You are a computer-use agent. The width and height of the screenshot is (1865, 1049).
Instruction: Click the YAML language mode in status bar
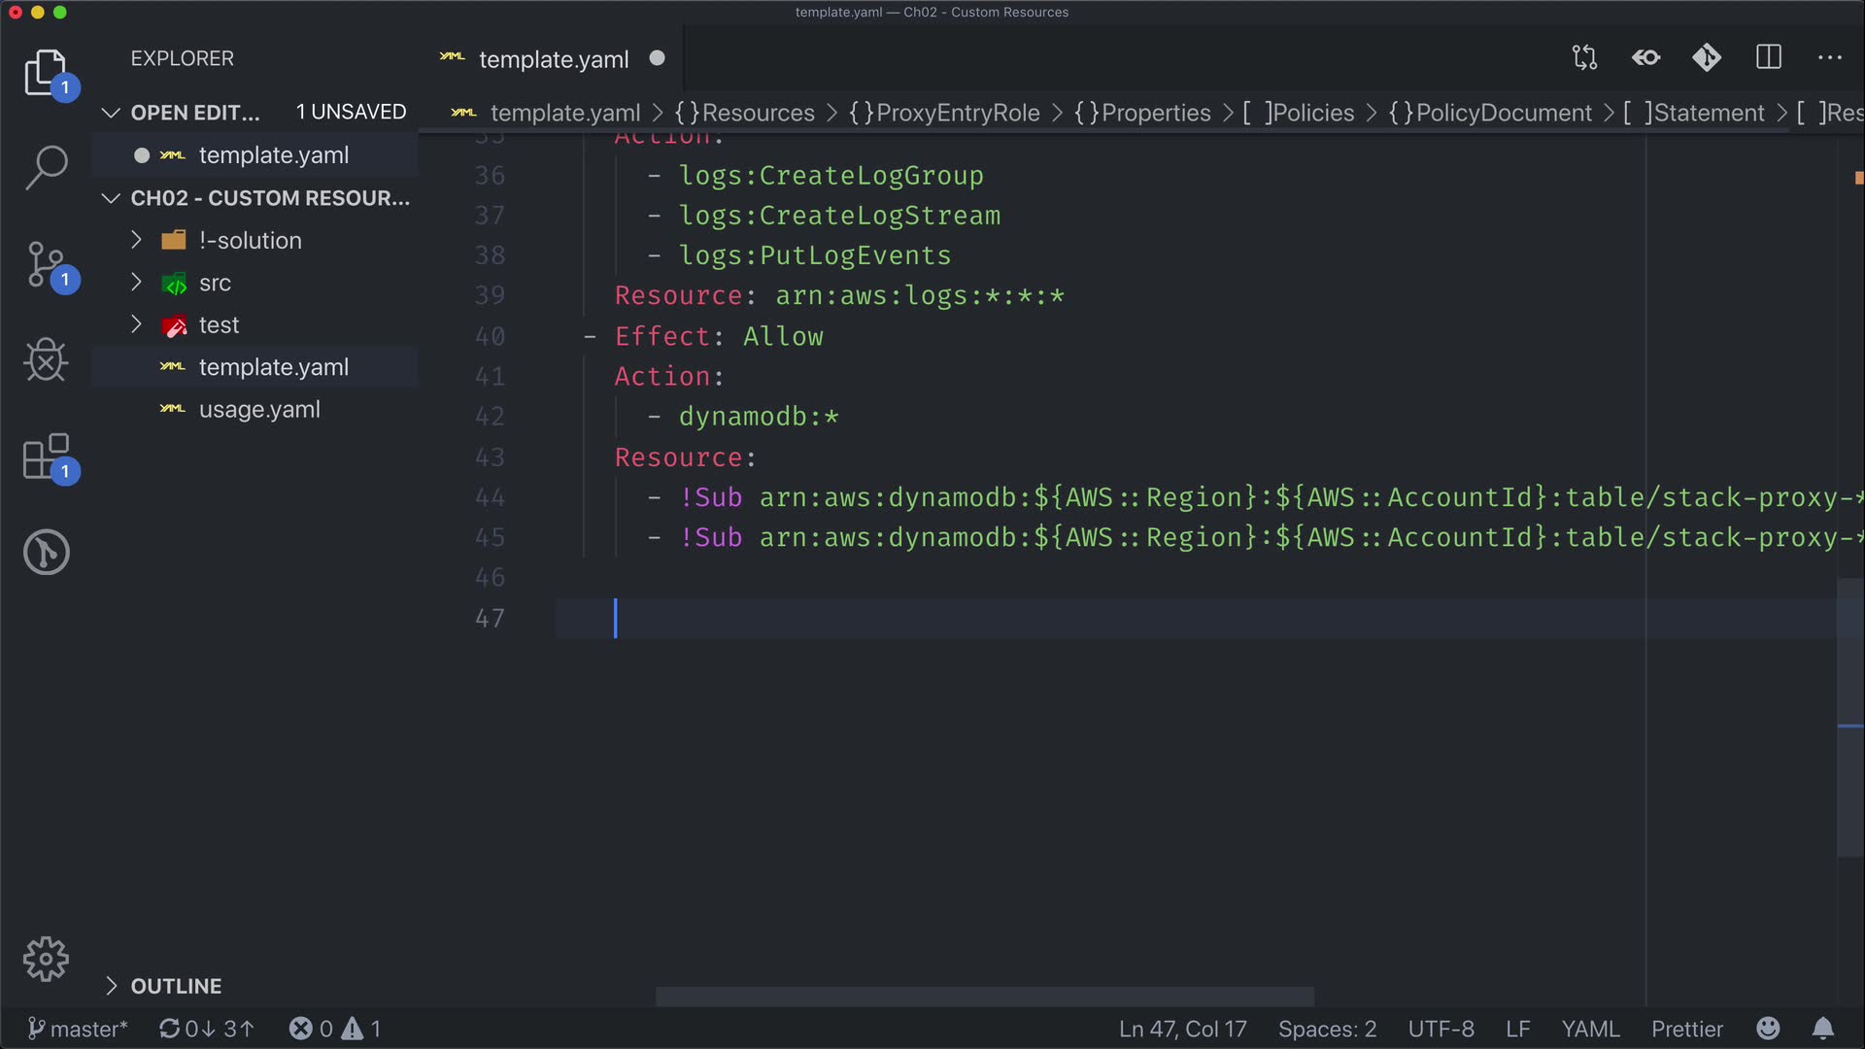pyautogui.click(x=1590, y=1029)
